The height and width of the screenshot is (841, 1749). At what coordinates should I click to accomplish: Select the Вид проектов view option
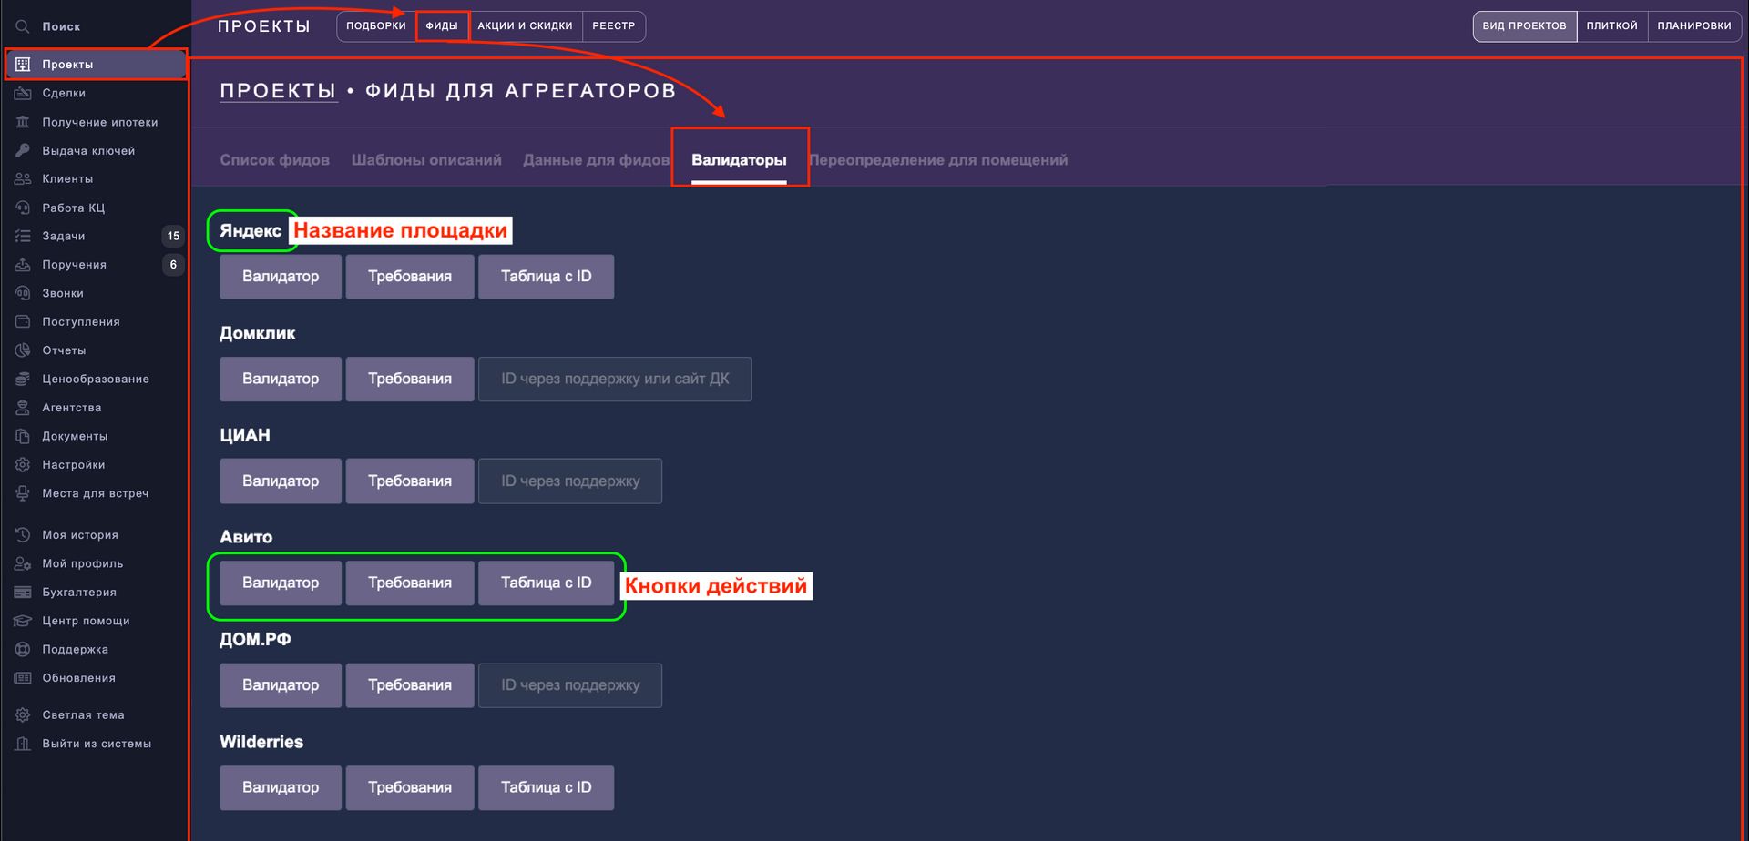1525,26
